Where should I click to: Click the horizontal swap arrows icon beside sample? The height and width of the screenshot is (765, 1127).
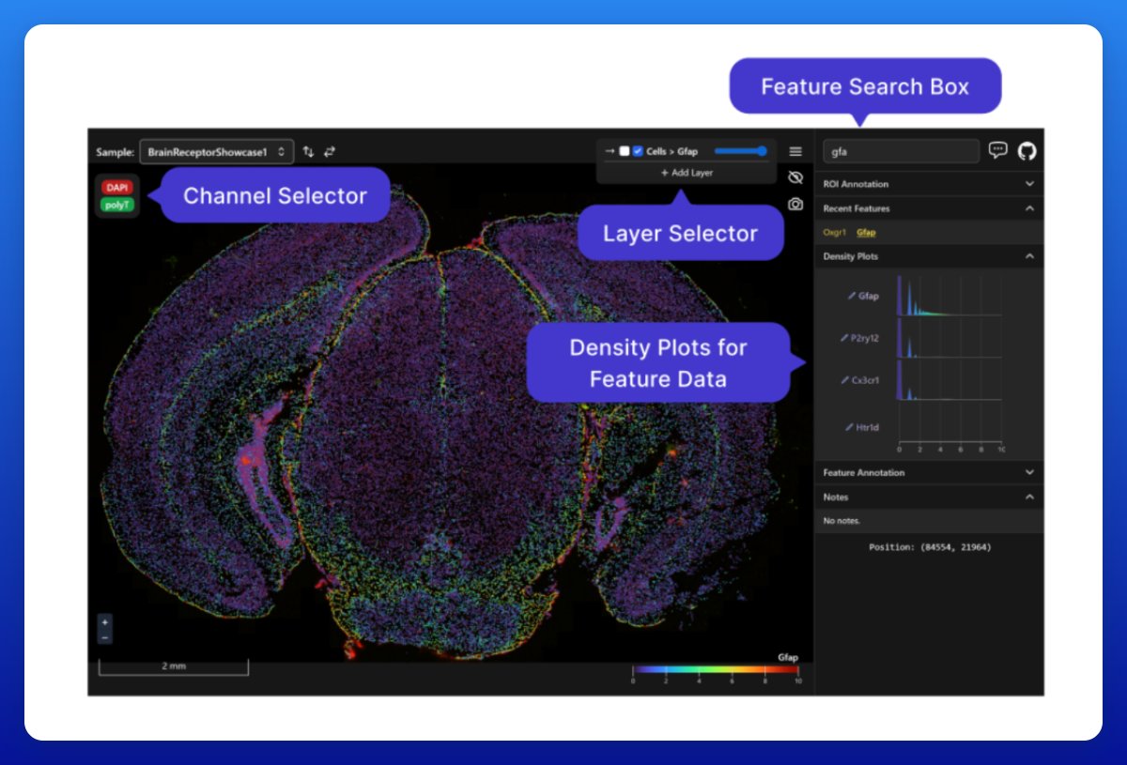(330, 151)
